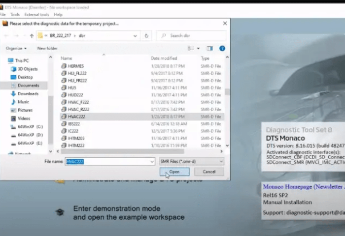Sort files by the Name column header
Viewport: 345px width, 236px height.
[x=67, y=58]
